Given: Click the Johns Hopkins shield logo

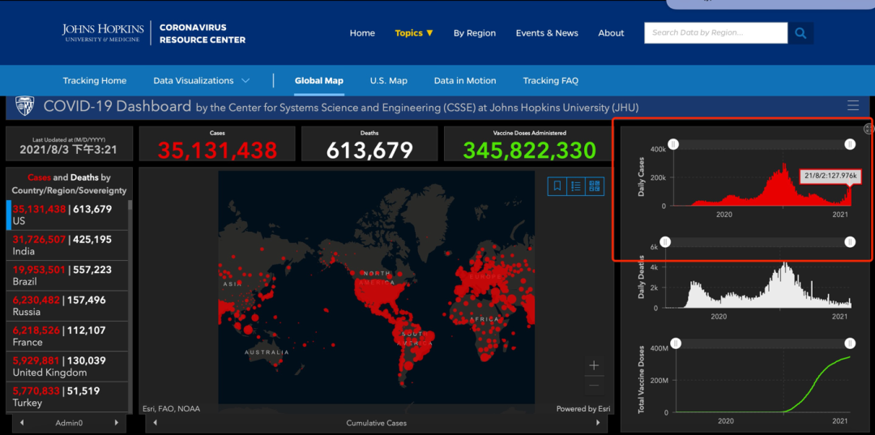Looking at the screenshot, I should click(x=24, y=106).
